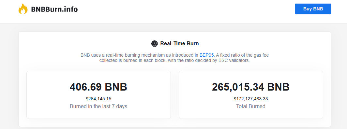Click the Total Burned label
Screen dimensions: 347x129
click(251, 106)
